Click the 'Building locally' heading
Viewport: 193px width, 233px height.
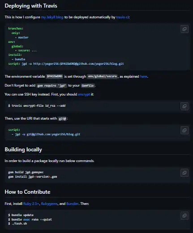tap(23, 150)
